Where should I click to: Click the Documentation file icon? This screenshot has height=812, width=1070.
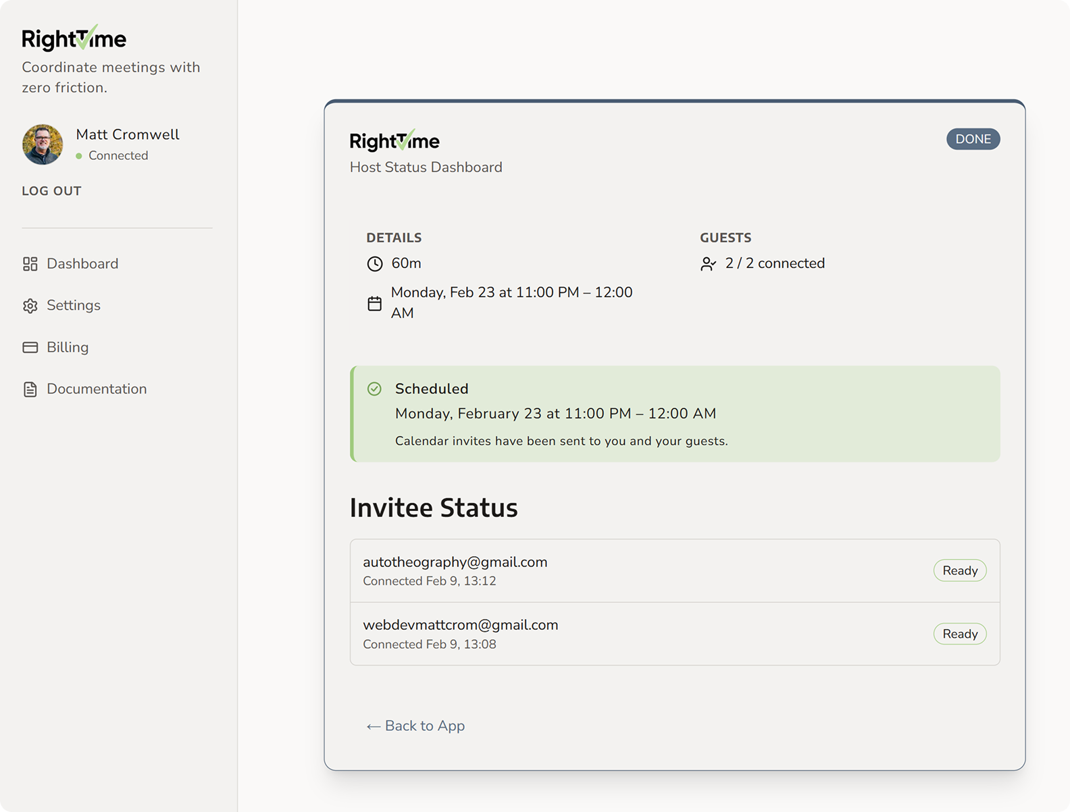click(30, 389)
